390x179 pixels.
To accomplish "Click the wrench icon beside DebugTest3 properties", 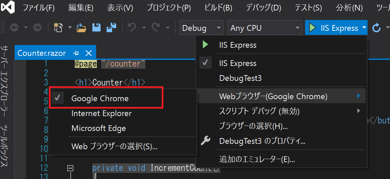I will [x=206, y=141].
